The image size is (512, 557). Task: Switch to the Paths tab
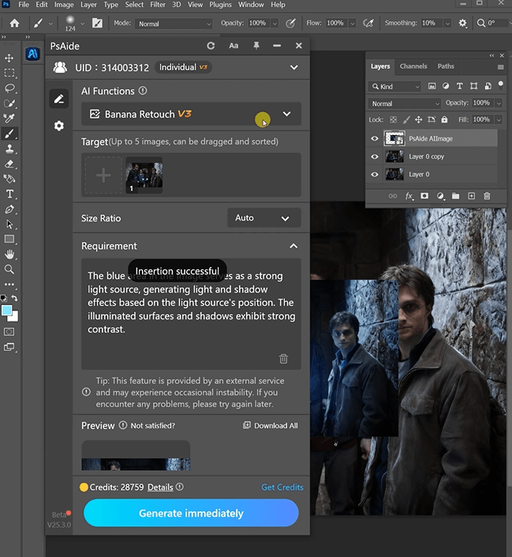coord(446,66)
